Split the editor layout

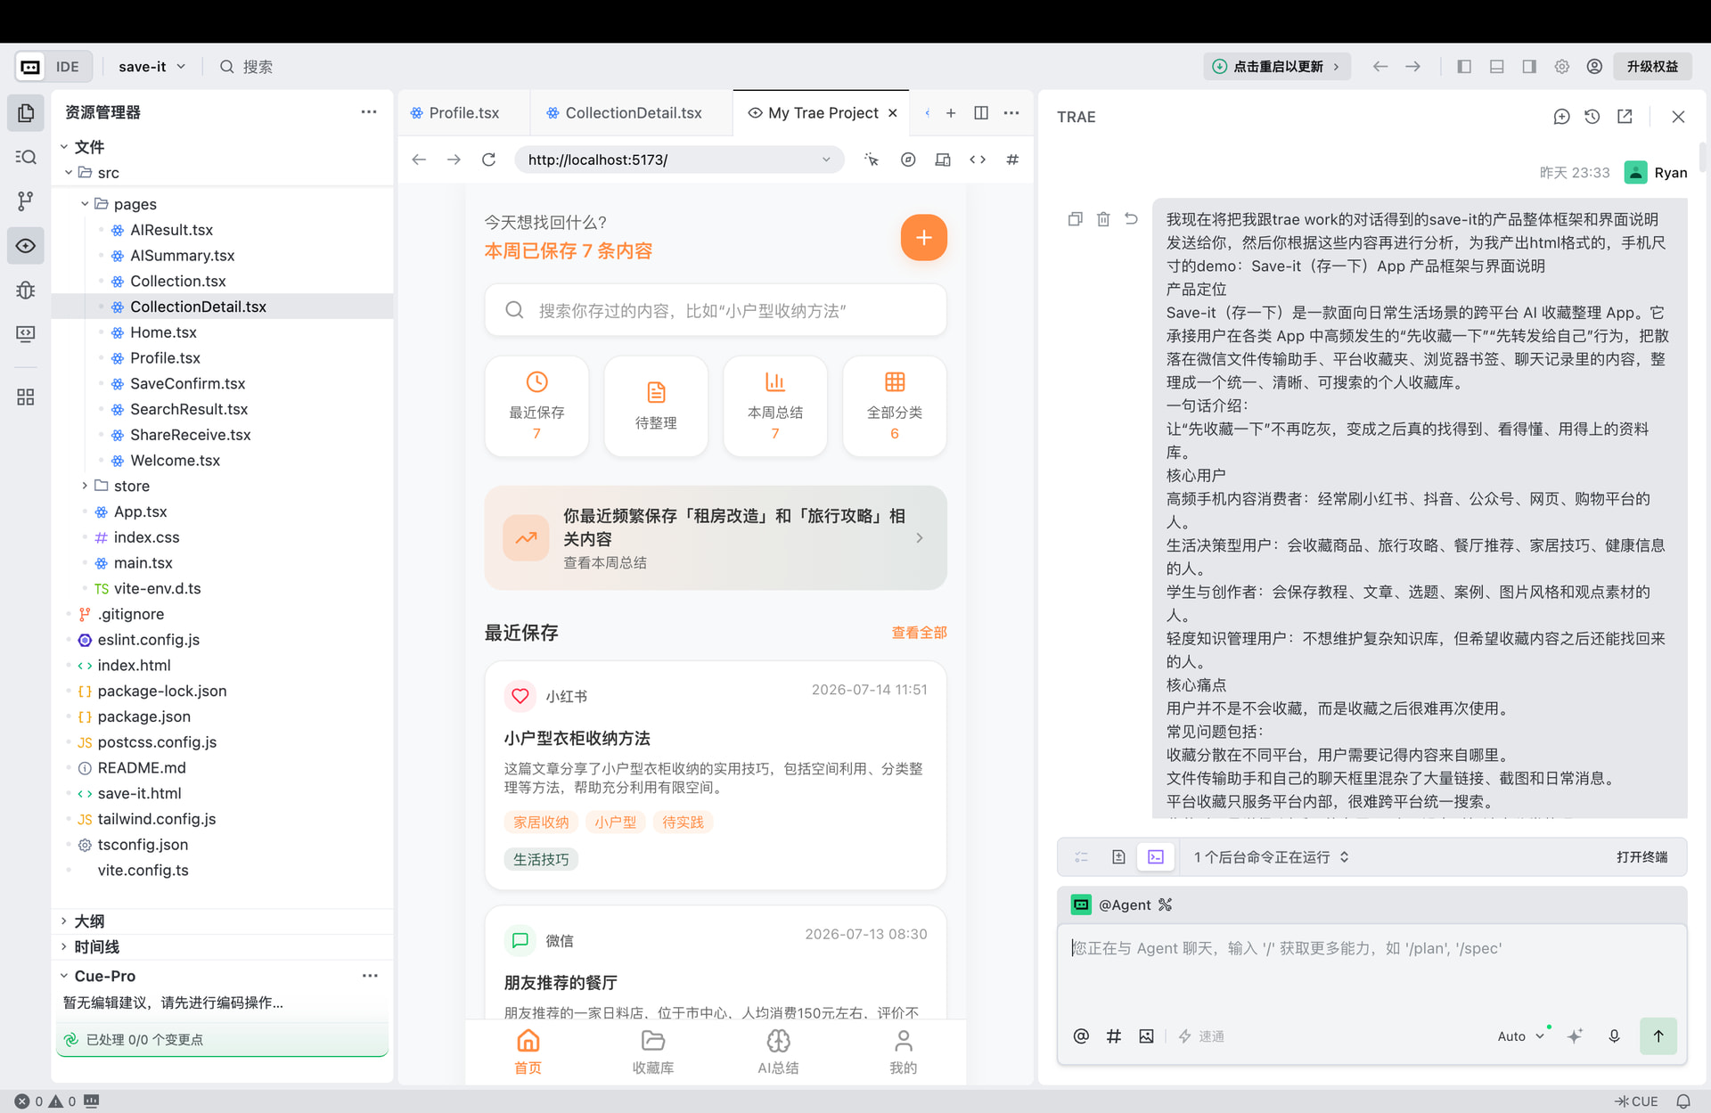981,113
